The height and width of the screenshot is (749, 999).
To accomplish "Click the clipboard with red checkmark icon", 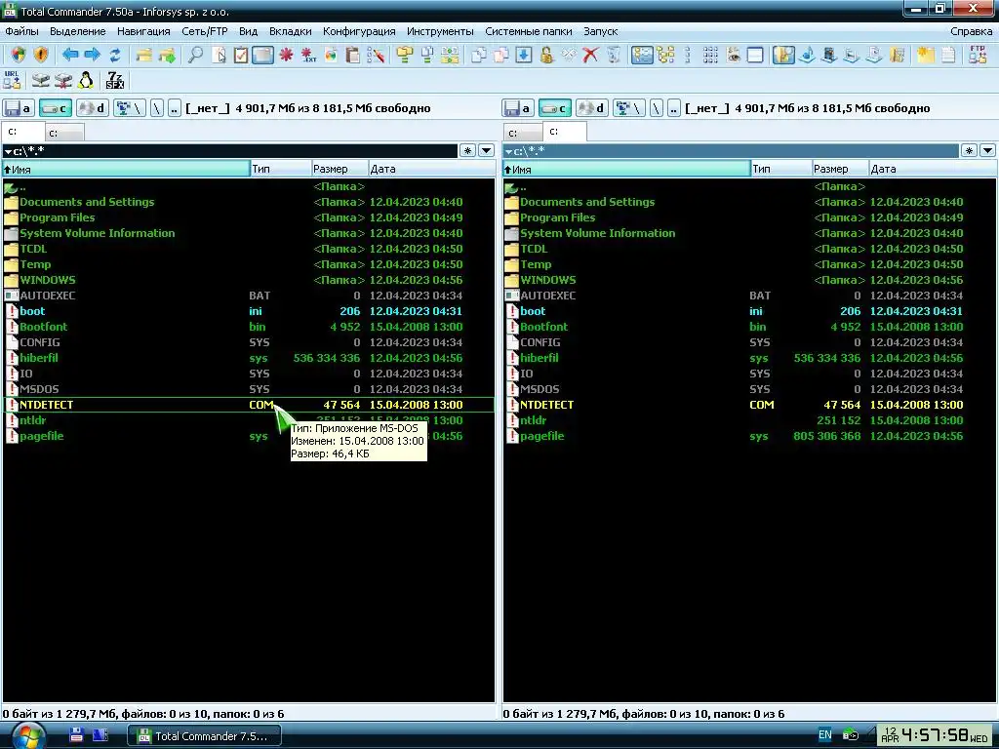I will pos(240,55).
